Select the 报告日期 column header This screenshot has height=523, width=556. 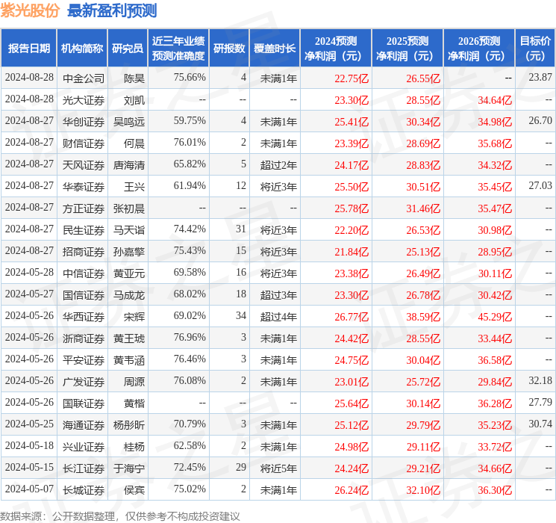[28, 49]
